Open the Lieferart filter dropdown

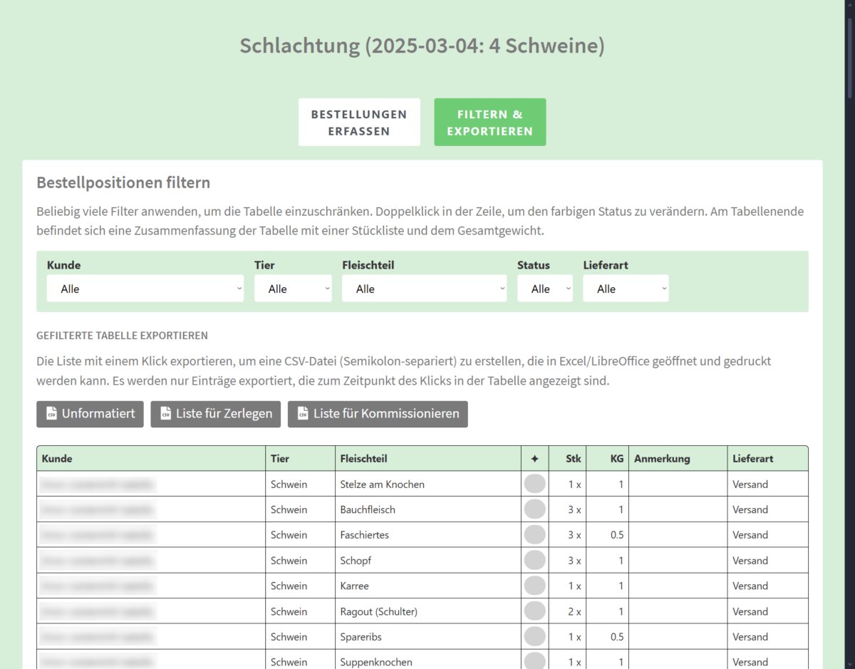(626, 288)
